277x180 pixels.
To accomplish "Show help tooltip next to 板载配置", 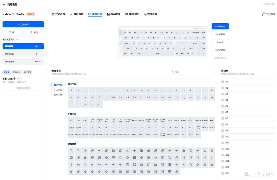I will pos(12,39).
